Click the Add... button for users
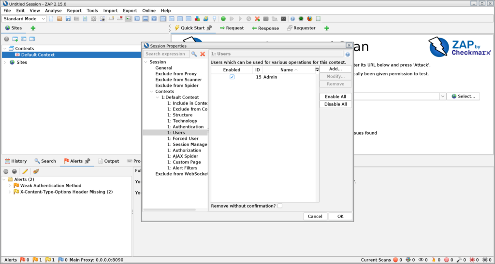The image size is (495, 264). coord(335,69)
